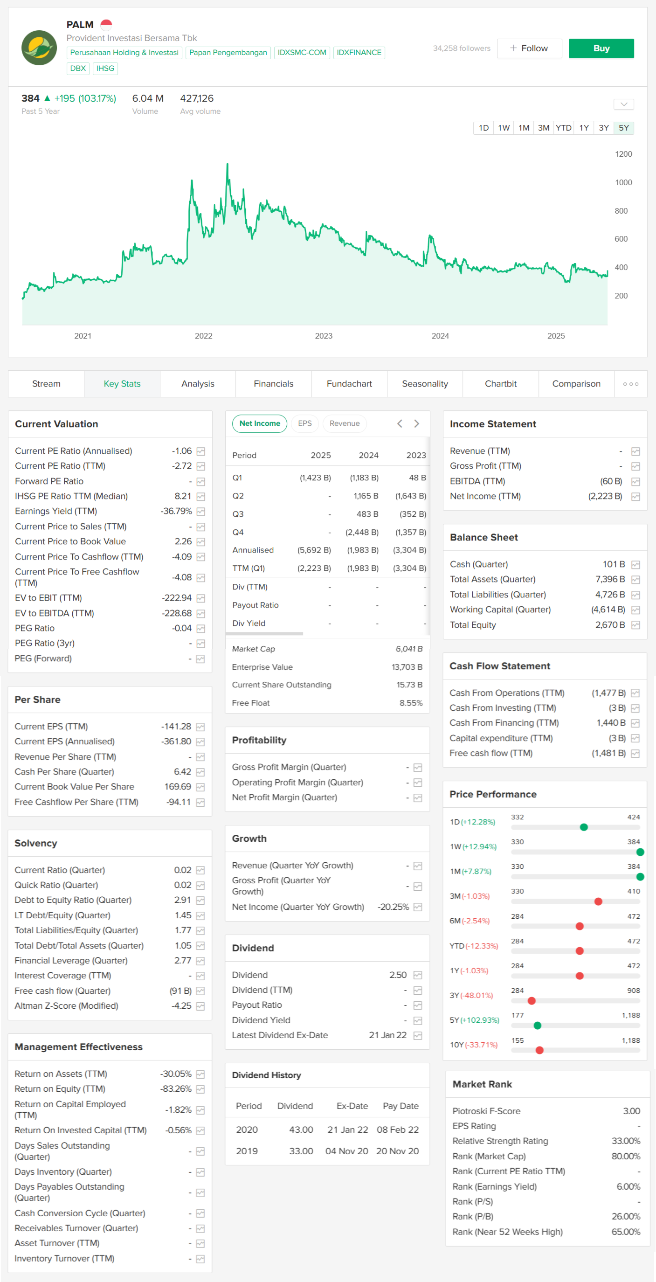Open the Fundachart tab
The width and height of the screenshot is (656, 1282).
click(349, 384)
